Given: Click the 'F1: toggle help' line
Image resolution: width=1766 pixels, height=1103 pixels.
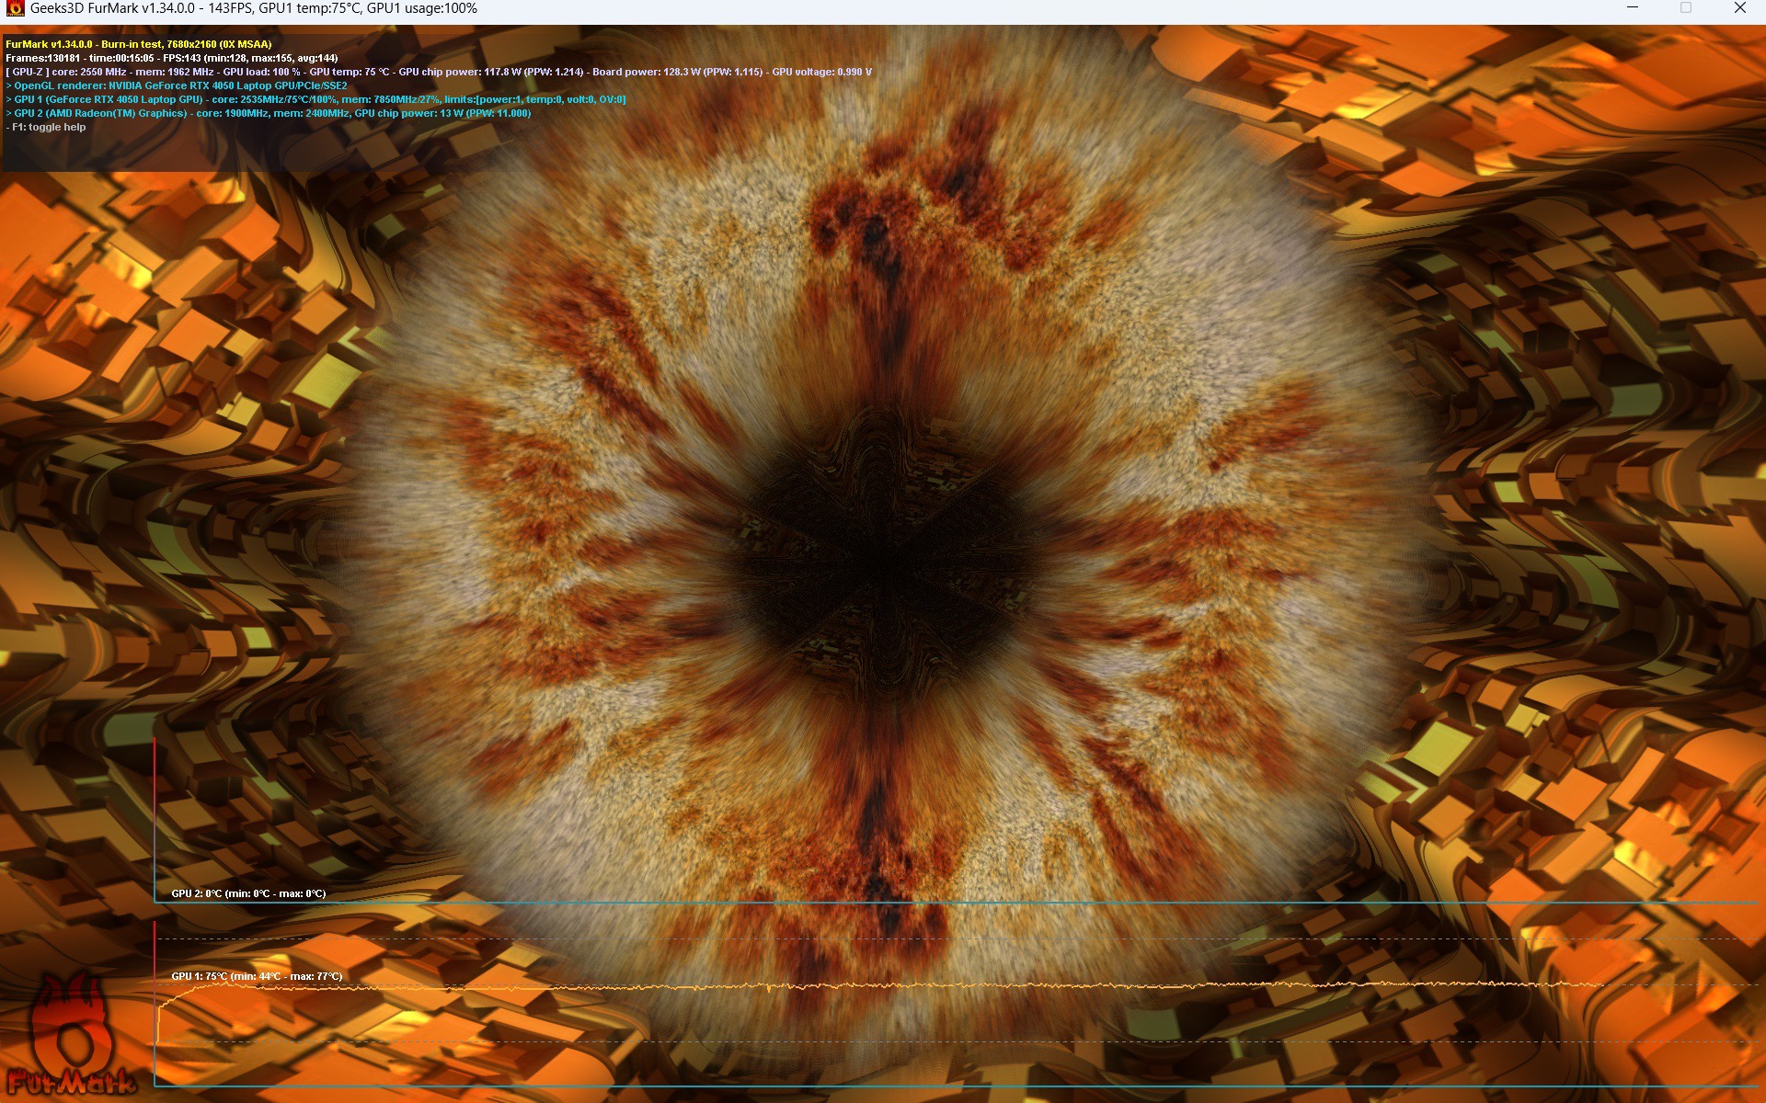Looking at the screenshot, I should [48, 128].
